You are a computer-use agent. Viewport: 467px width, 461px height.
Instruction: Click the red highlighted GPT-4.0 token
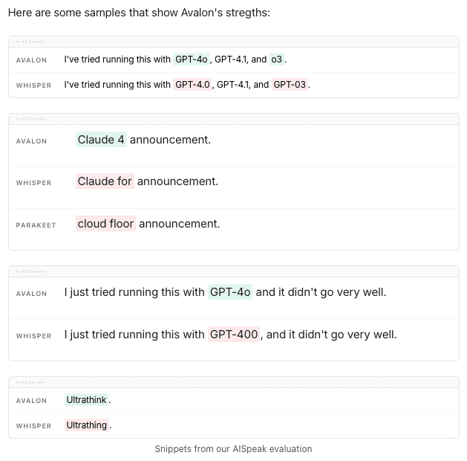193,85
